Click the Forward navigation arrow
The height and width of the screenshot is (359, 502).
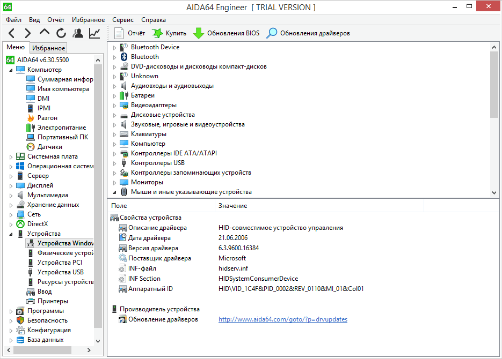(x=28, y=33)
